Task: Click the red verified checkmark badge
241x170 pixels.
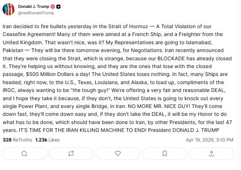Action: 52,6
